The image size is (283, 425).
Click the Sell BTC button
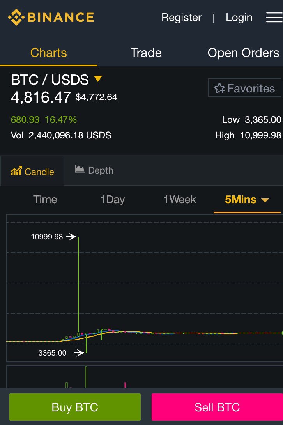[217, 407]
